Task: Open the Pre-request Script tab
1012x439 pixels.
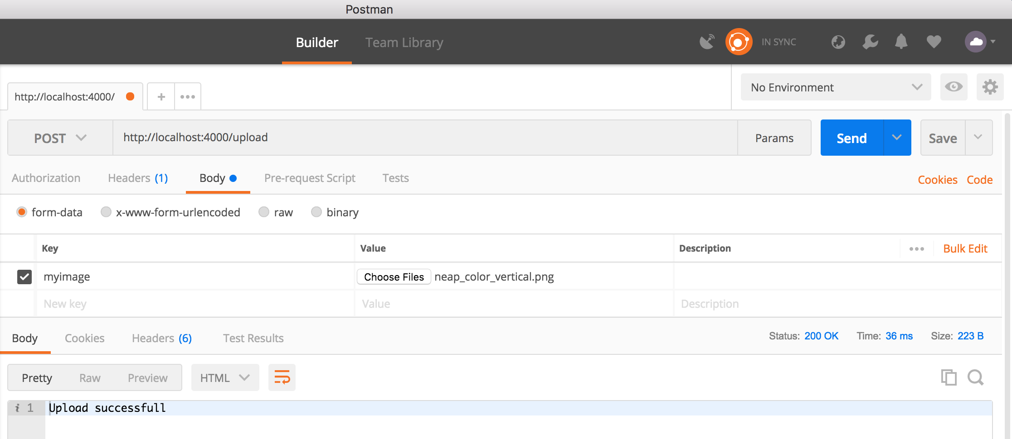Action: 310,178
